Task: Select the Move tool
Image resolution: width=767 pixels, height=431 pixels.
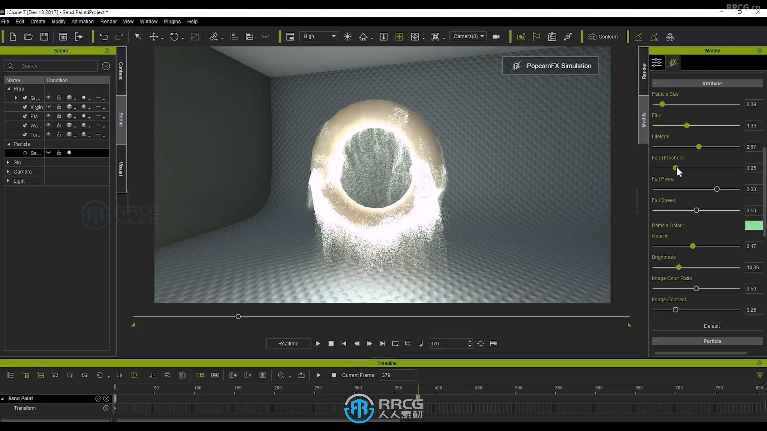Action: coord(154,37)
